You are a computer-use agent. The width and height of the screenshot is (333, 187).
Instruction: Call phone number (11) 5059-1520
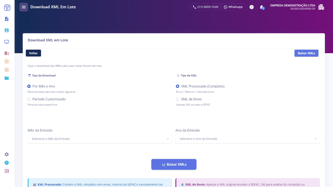point(205,7)
